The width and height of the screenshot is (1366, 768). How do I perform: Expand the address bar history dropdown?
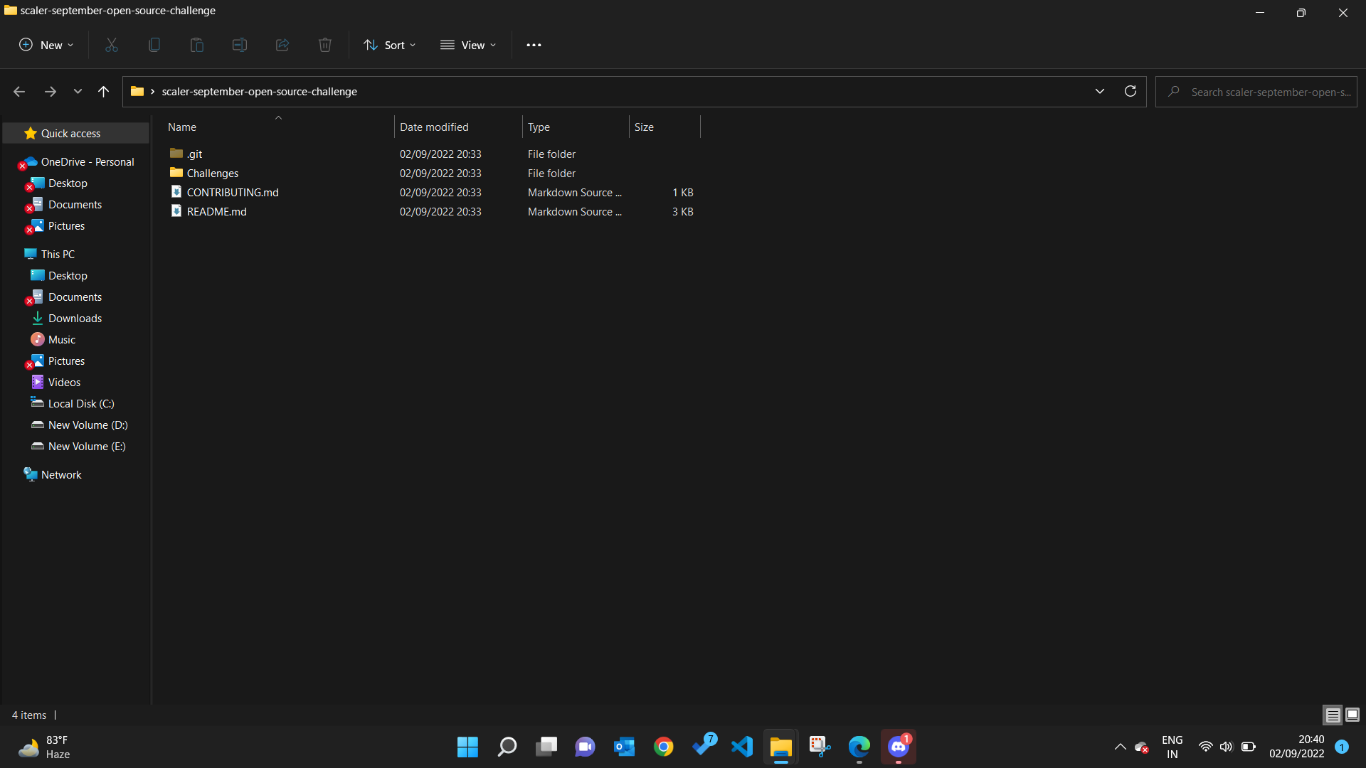(1099, 91)
